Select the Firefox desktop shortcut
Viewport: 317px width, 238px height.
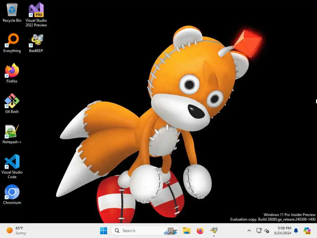(12, 73)
